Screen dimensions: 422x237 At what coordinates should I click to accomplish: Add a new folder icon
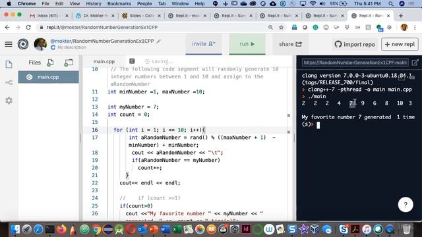pyautogui.click(x=69, y=63)
